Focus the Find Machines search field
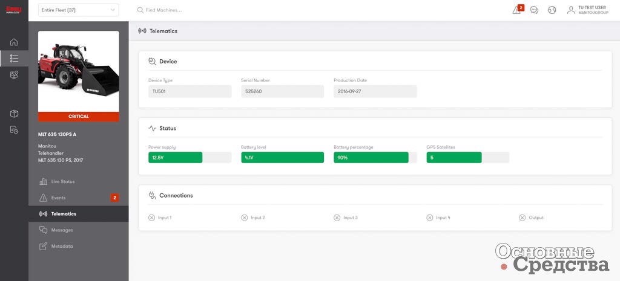 (x=163, y=10)
